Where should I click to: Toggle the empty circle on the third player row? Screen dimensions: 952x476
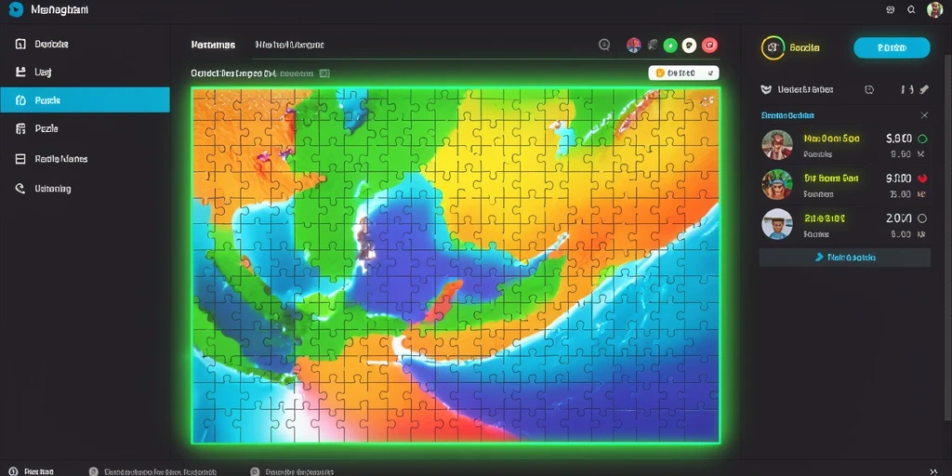[x=922, y=218]
